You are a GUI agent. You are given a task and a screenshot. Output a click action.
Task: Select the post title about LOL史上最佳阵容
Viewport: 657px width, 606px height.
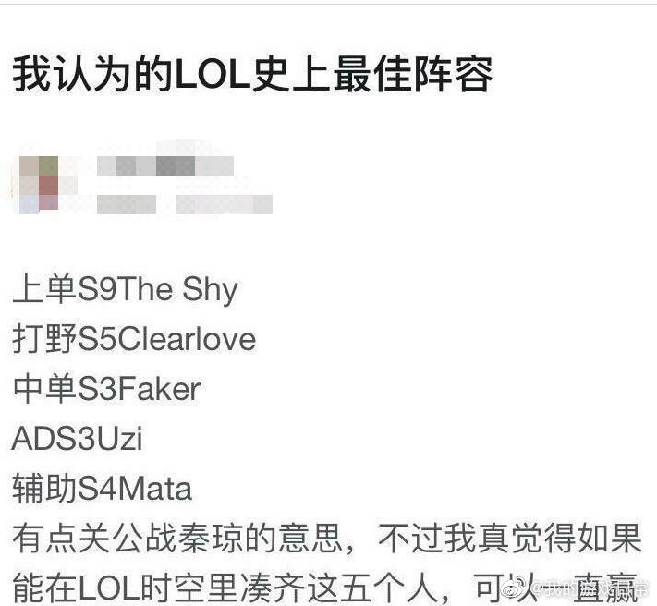pyautogui.click(x=252, y=76)
